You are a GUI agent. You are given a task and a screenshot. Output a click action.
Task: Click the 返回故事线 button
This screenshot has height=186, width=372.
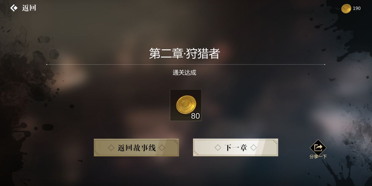[136, 147]
